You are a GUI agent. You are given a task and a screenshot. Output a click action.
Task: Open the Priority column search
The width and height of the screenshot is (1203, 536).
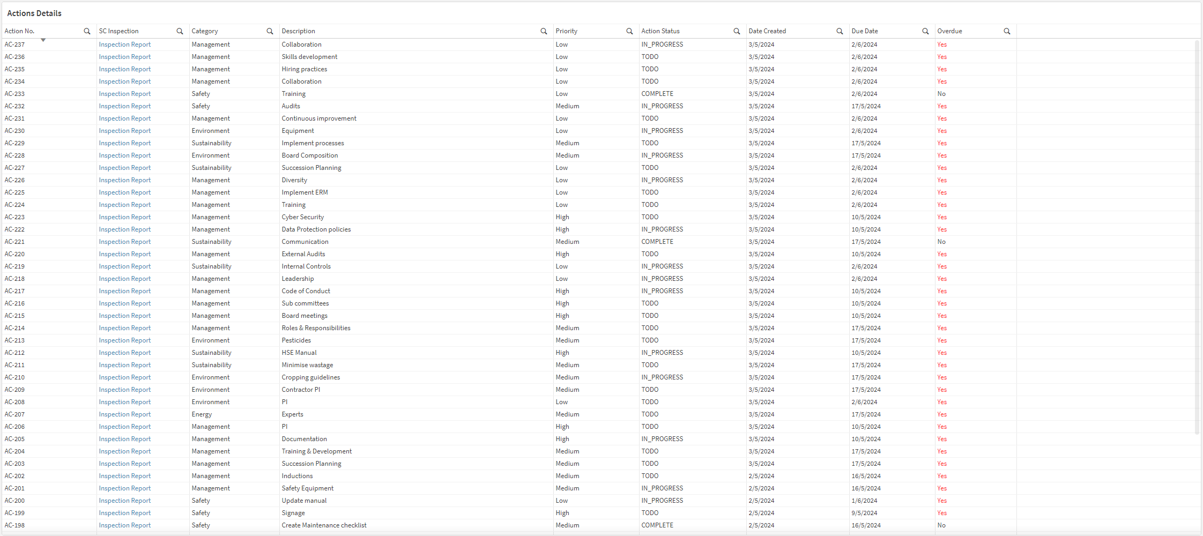629,31
